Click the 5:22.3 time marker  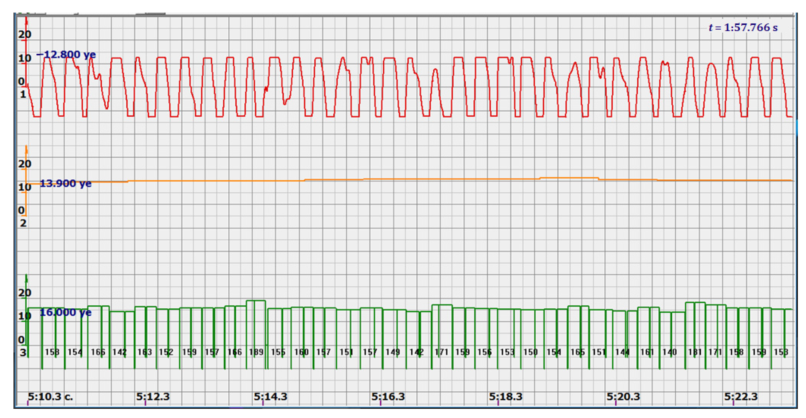click(741, 396)
